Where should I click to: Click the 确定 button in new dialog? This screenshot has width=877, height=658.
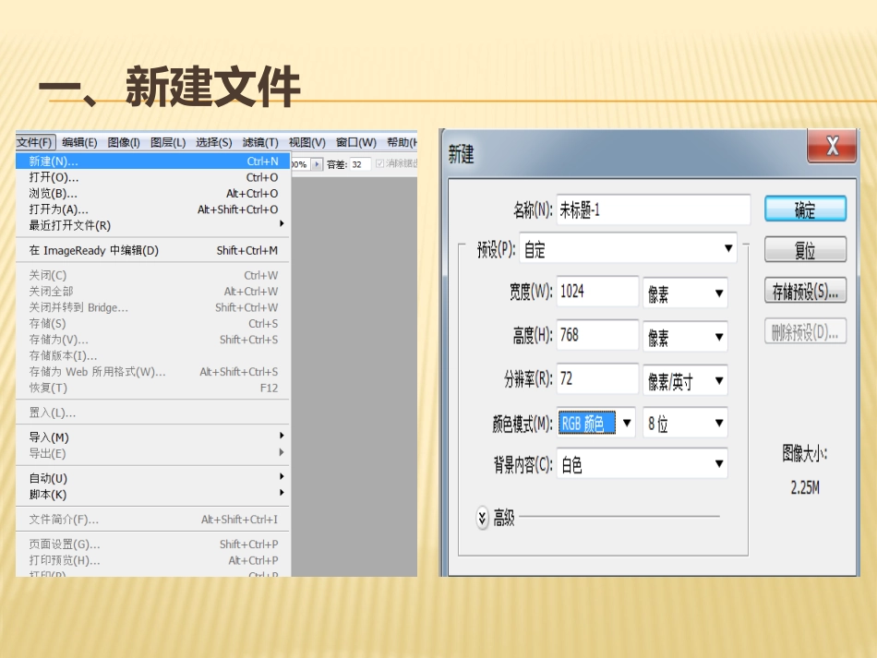point(805,209)
